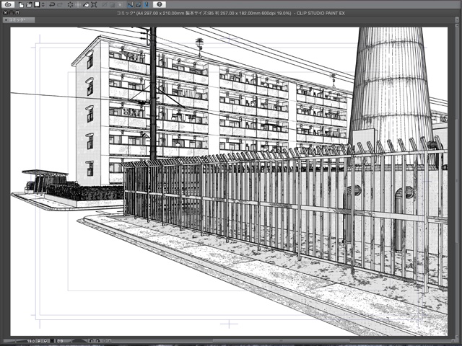Open the CLIP STUDIO support help icon
The image size is (462, 346).
click(x=160, y=4)
